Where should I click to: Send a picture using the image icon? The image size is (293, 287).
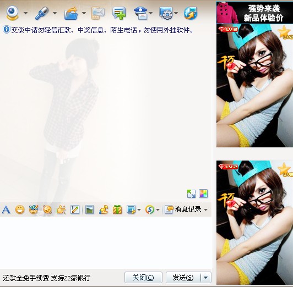click(90, 209)
